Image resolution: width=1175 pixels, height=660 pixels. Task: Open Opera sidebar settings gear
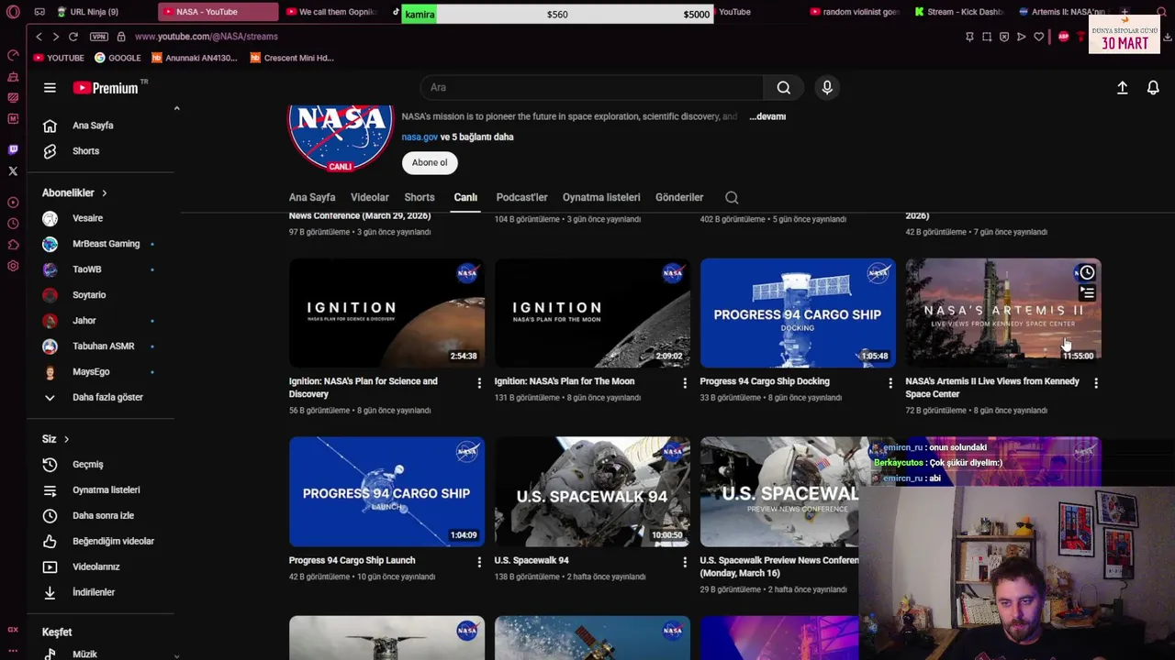pos(13,266)
